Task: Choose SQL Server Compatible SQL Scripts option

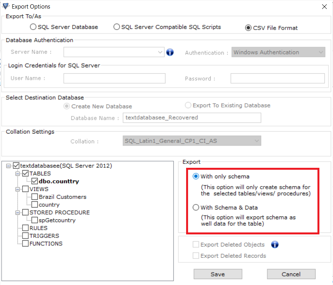Action: [117, 27]
